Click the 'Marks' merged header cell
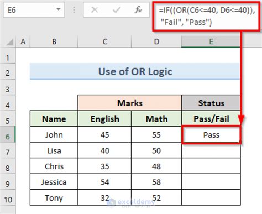This screenshot has height=214, width=262. [130, 103]
